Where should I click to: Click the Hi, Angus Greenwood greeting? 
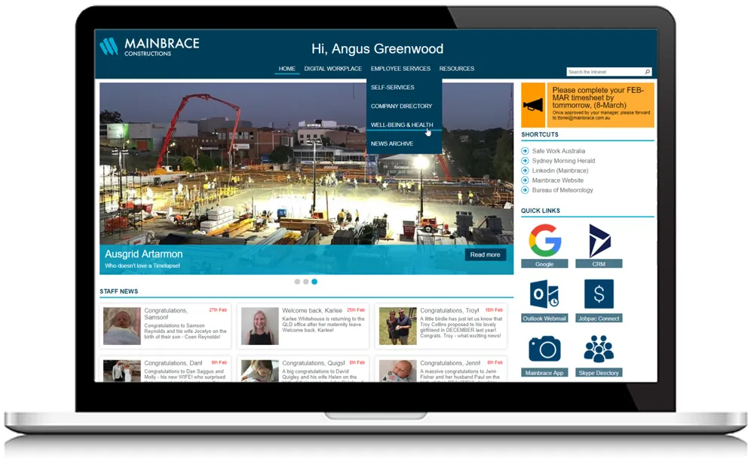pos(378,48)
